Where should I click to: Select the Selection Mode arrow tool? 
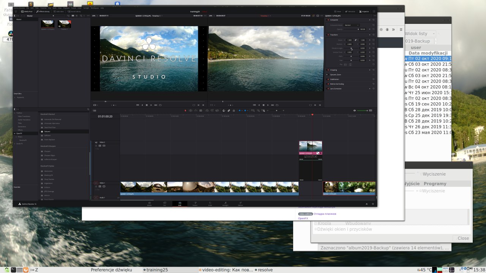(x=185, y=111)
